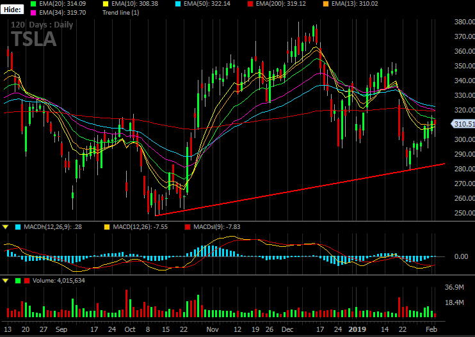Select the EMA(200): 319.12 legend label
This screenshot has height=337, width=475.
281,4
